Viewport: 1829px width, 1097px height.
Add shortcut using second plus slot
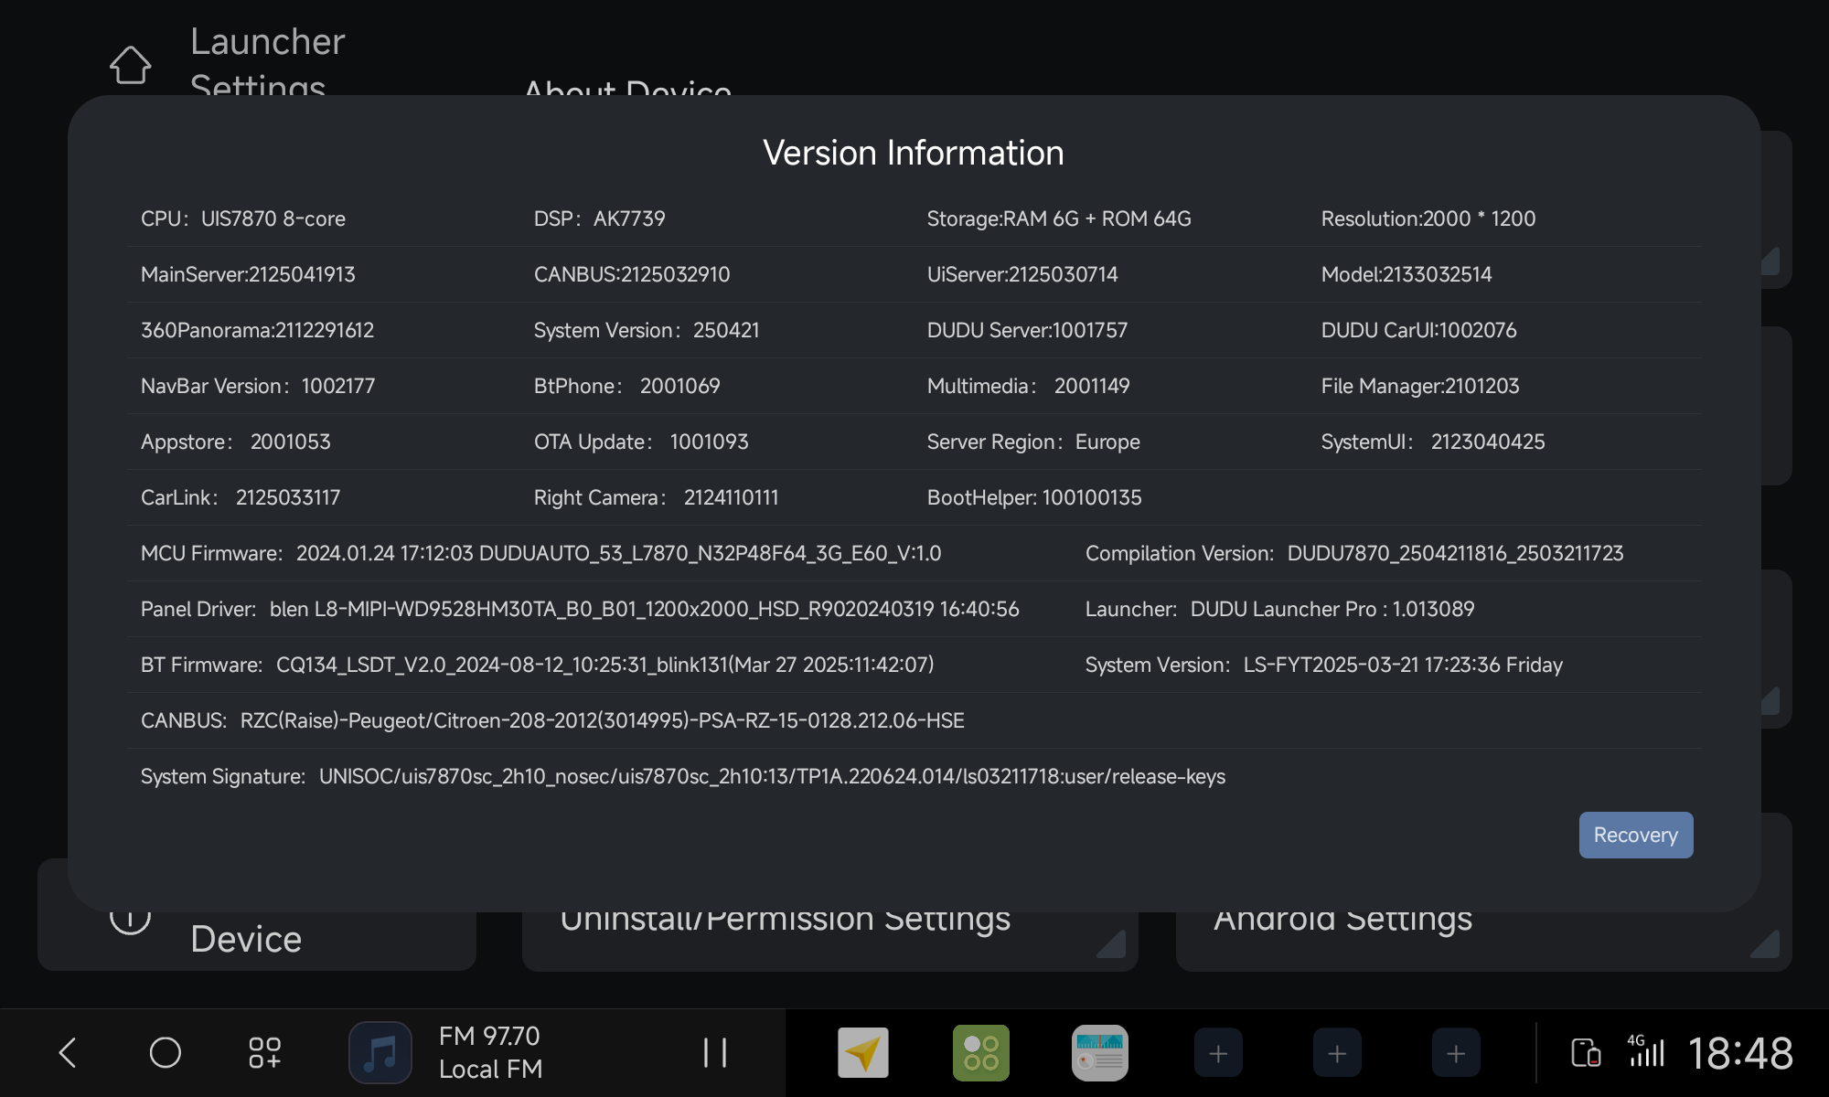1337,1053
